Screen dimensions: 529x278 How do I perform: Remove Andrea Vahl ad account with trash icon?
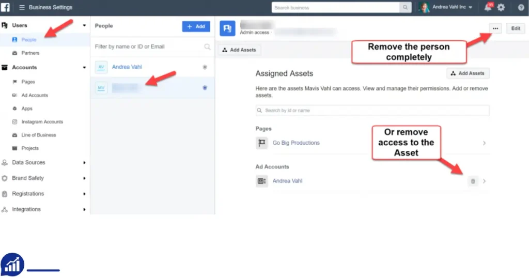tap(473, 181)
